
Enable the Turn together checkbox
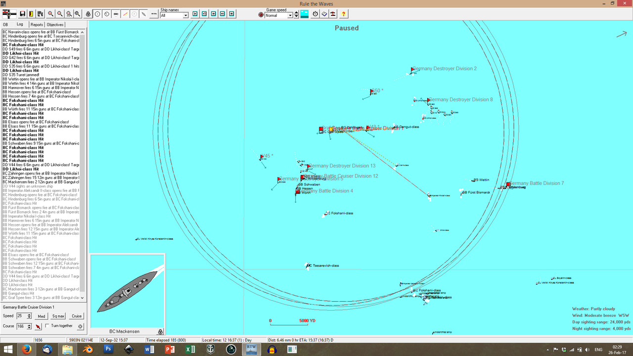pyautogui.click(x=47, y=326)
